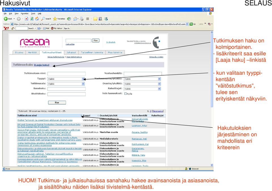This screenshot has width=272, height=191.
Task: Open the Osasto/yksikkö dropdown
Action: [x=160, y=84]
